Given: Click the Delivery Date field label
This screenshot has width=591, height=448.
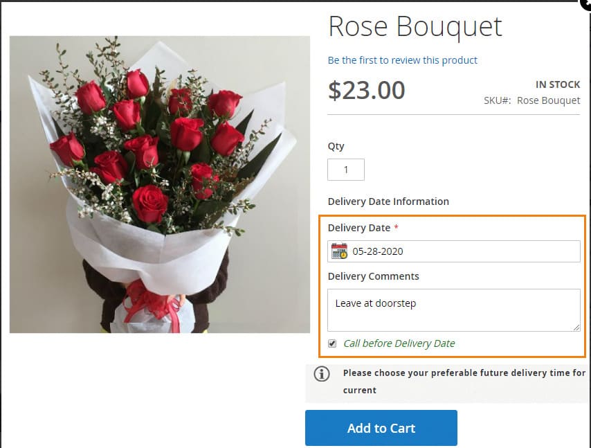Looking at the screenshot, I should pyautogui.click(x=358, y=228).
